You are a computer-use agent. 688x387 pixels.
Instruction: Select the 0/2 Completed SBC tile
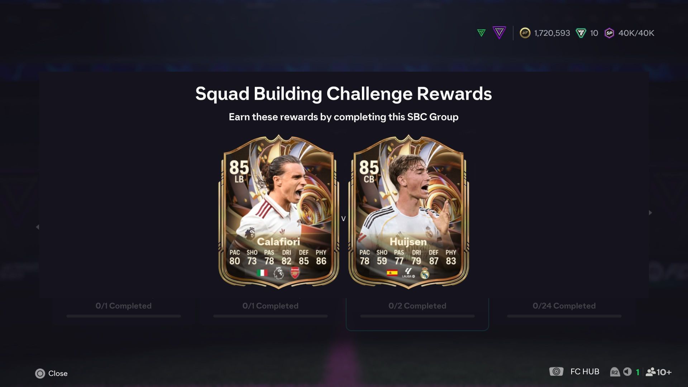[x=417, y=314]
